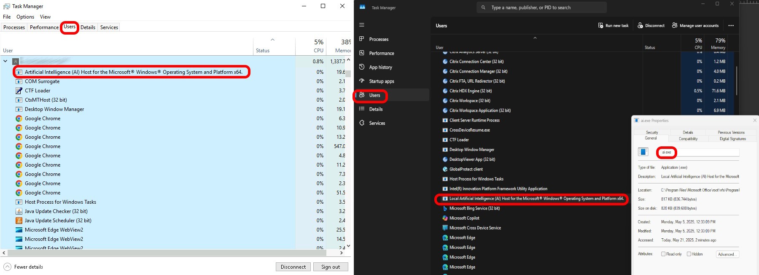The height and width of the screenshot is (275, 759).
Task: Collapse the user tree in old Task Manager
Action: [5, 61]
